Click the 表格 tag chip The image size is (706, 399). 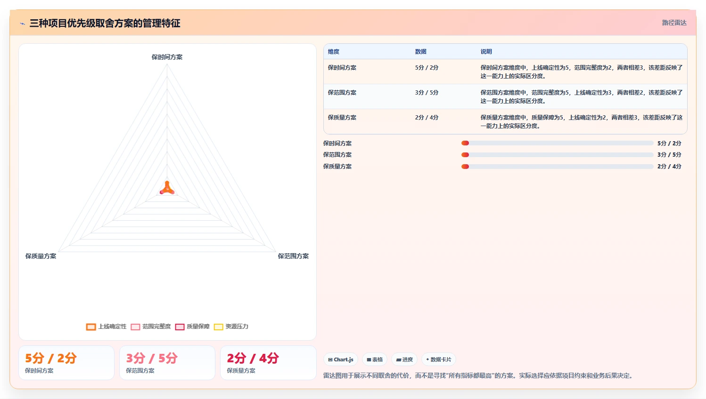pyautogui.click(x=375, y=359)
